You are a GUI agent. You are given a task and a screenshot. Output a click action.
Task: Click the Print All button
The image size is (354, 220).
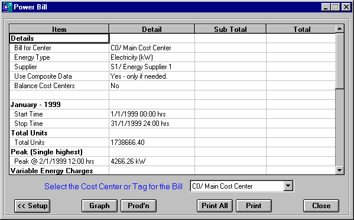pos(215,206)
